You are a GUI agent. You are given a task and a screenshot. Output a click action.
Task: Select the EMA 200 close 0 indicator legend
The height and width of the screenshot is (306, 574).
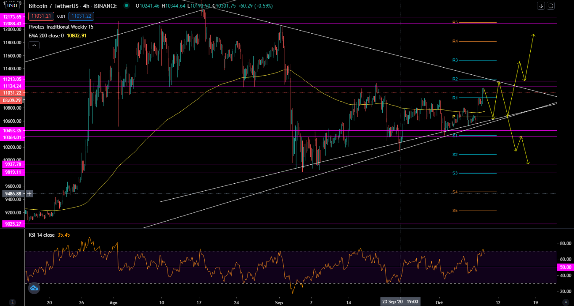point(46,36)
